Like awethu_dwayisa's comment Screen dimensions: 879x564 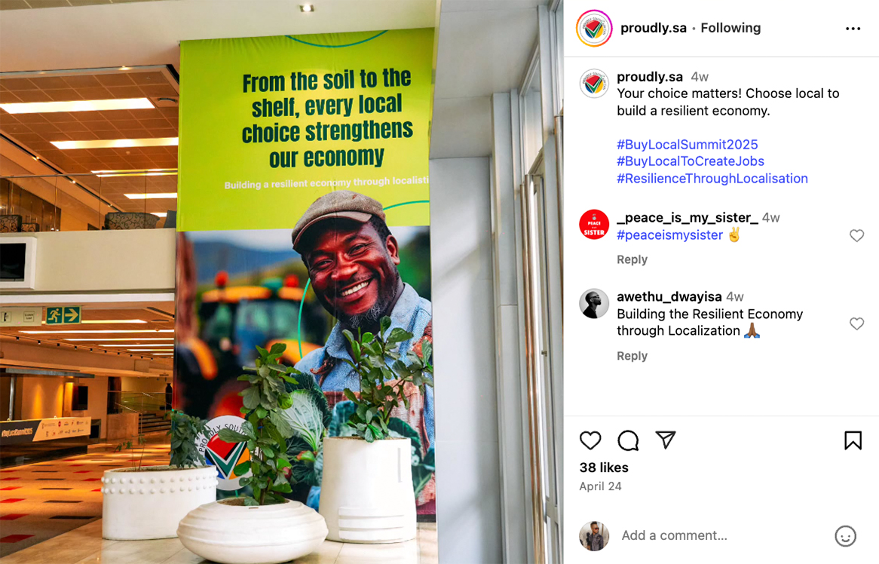pos(856,323)
